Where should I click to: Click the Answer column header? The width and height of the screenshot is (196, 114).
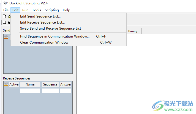click(x=66, y=84)
